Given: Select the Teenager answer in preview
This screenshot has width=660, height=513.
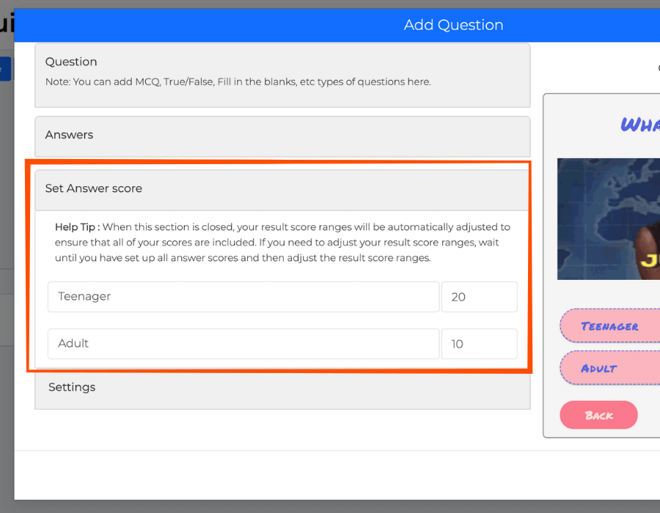Looking at the screenshot, I should click(610, 326).
